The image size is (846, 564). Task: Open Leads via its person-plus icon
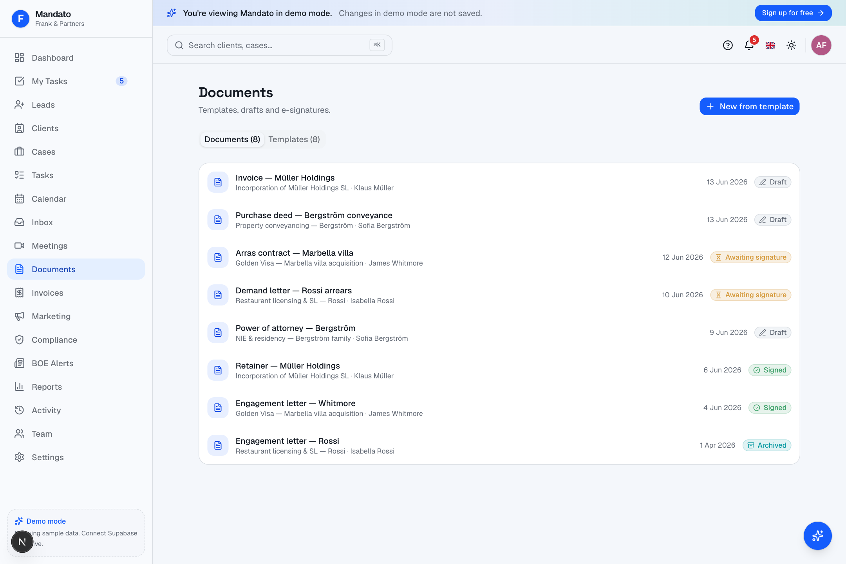point(19,105)
